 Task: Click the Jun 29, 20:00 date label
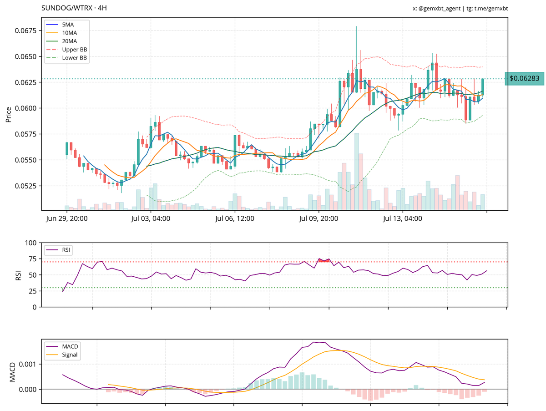(67, 218)
